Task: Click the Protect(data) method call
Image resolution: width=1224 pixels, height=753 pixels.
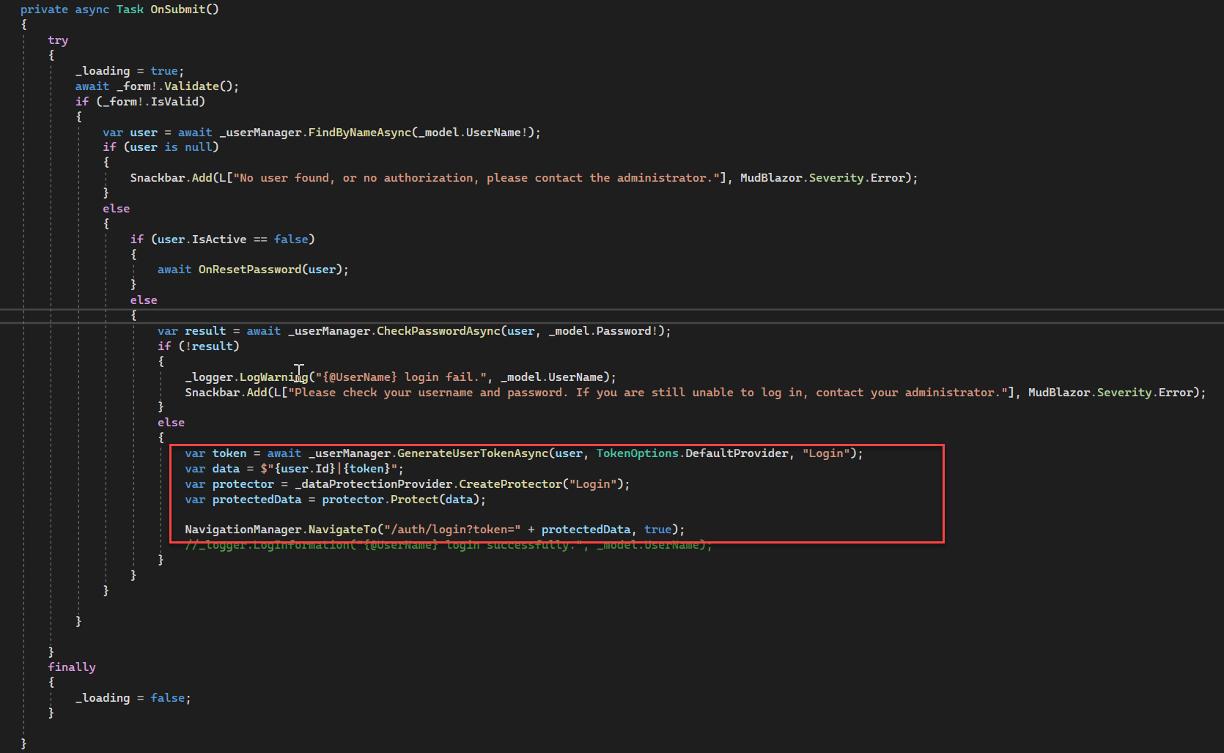Action: click(x=435, y=500)
